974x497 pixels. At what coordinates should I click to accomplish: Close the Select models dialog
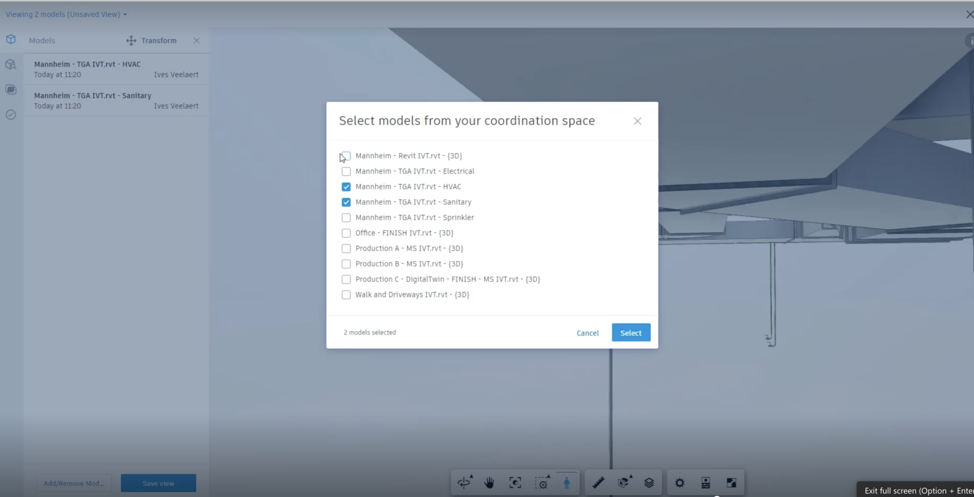click(637, 121)
